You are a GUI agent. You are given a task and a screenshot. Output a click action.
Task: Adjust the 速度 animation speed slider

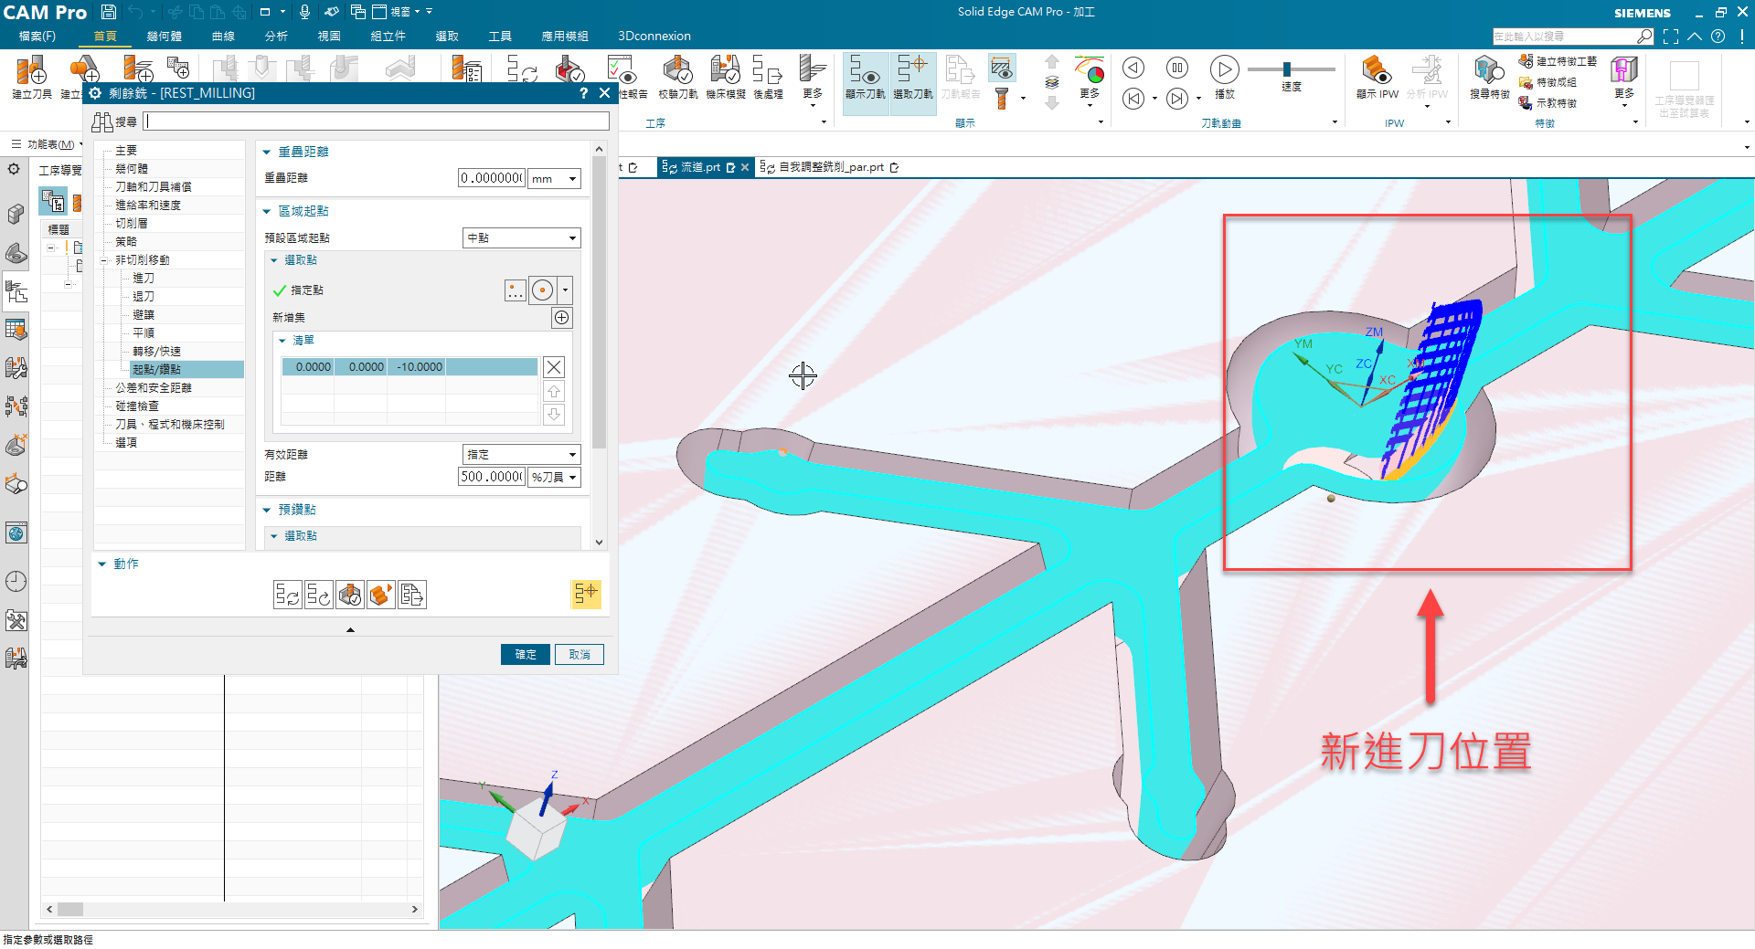click(x=1287, y=69)
